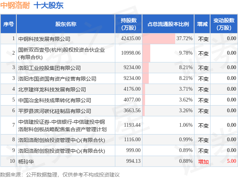Click the 中信建投证券-中信银行 asset plan name

tap(62, 126)
